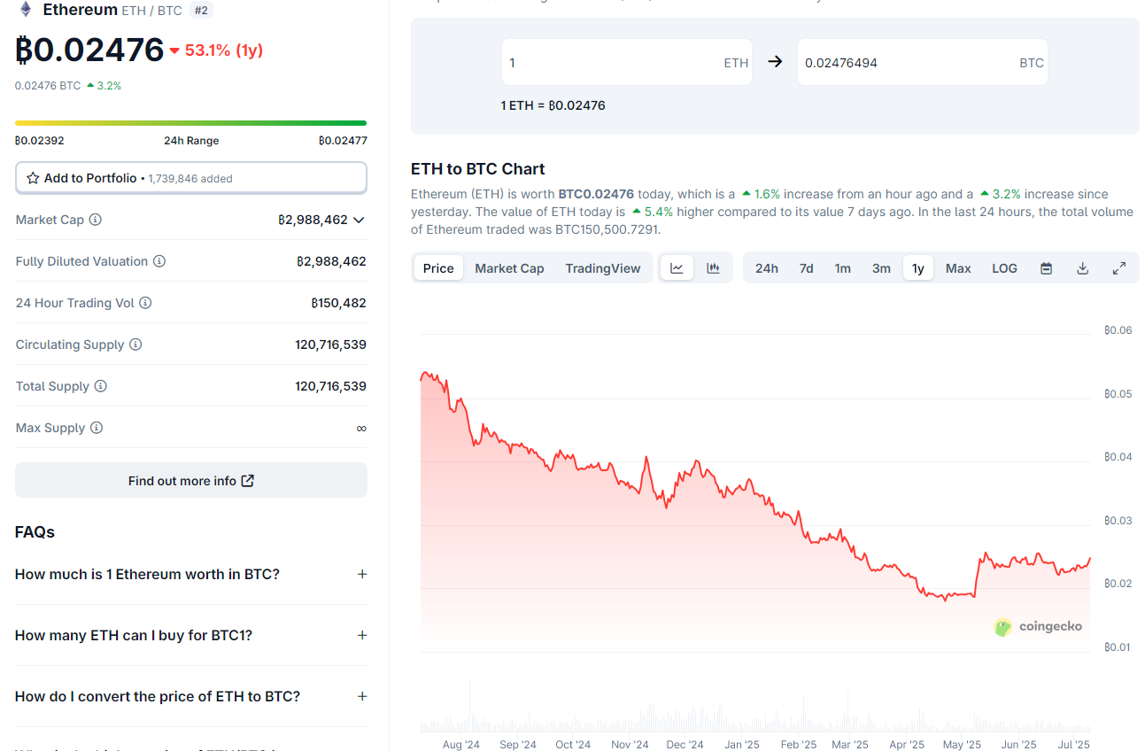Screen dimensions: 1145x751
Task: Click the ₿0.06 y-axis label
Action: [x=1118, y=330]
